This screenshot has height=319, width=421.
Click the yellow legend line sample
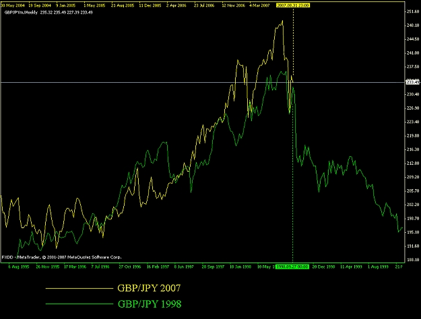(x=79, y=289)
